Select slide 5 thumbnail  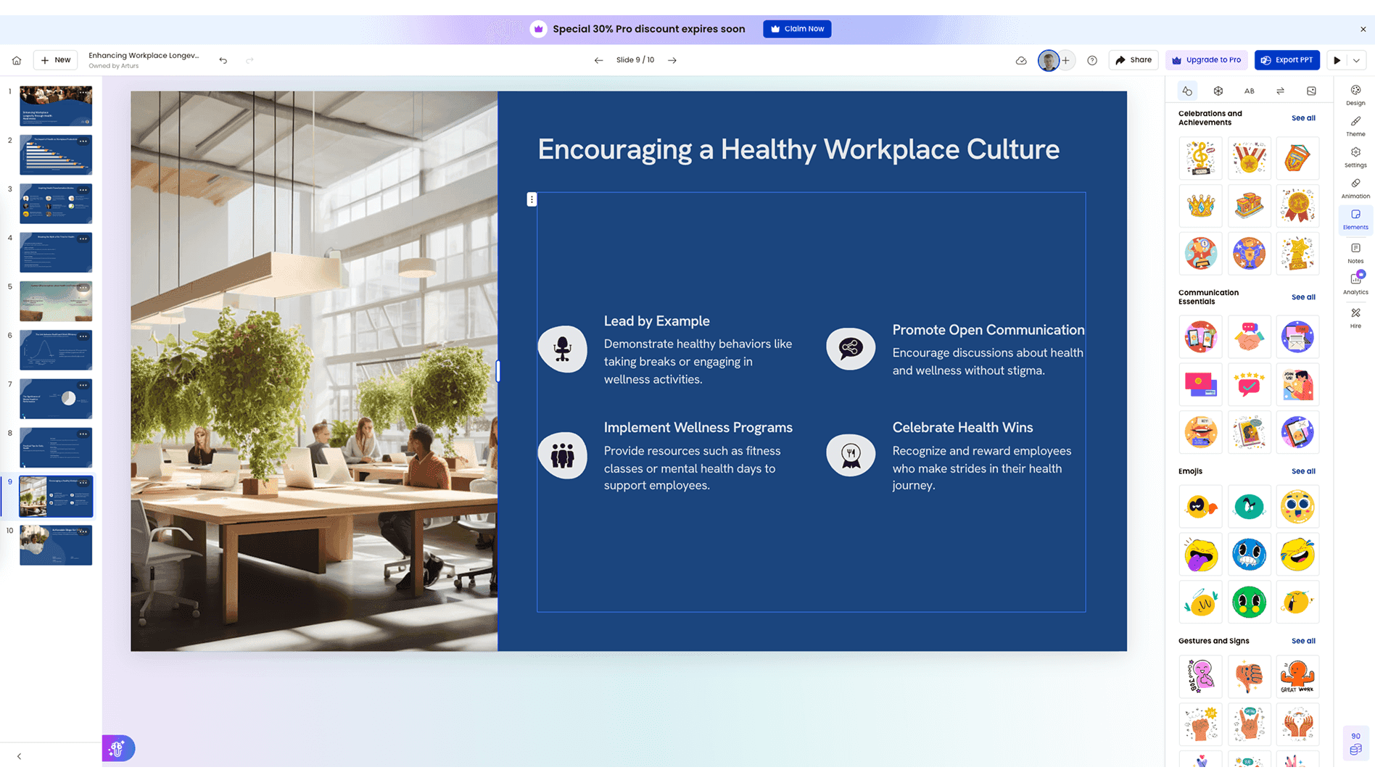[x=56, y=301]
